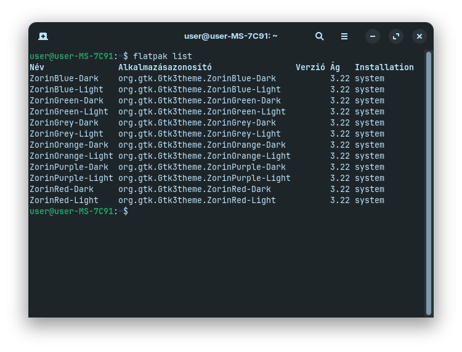Click 'system' in ZorinOrange-Light row
The image size is (462, 352).
pyautogui.click(x=370, y=156)
